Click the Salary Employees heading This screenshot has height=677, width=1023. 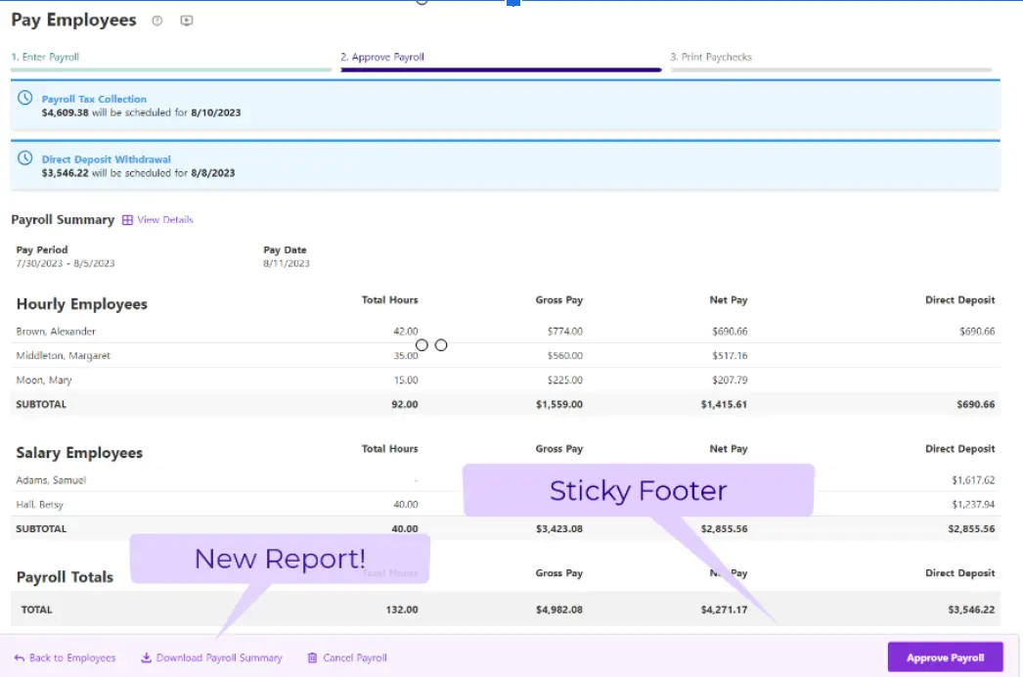click(x=79, y=453)
